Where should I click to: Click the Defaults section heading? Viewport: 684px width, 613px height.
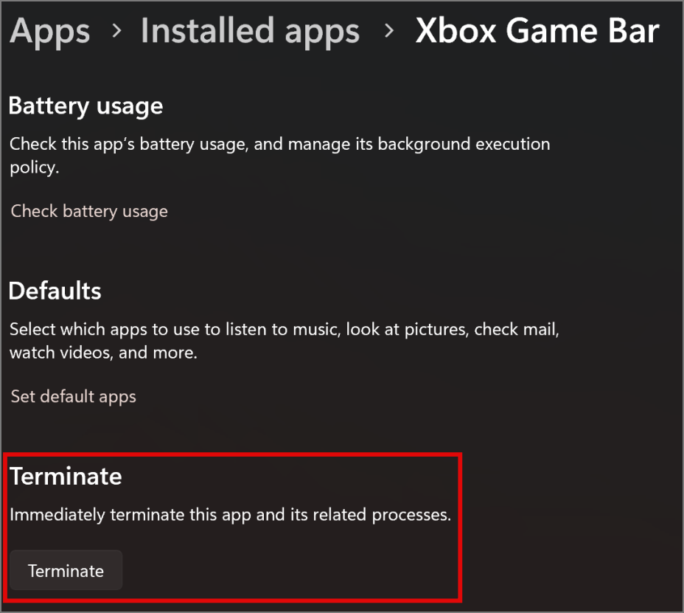55,291
